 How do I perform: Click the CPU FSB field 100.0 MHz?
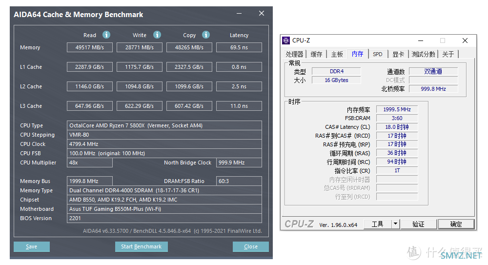[164, 153]
